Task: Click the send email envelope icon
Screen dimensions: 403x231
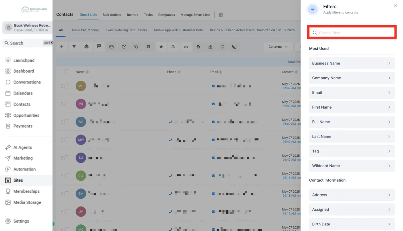Action: (111, 47)
